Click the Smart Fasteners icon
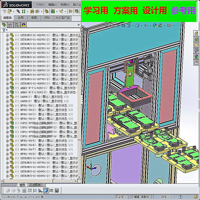The height and width of the screenshot is (200, 200). pos(32,11)
